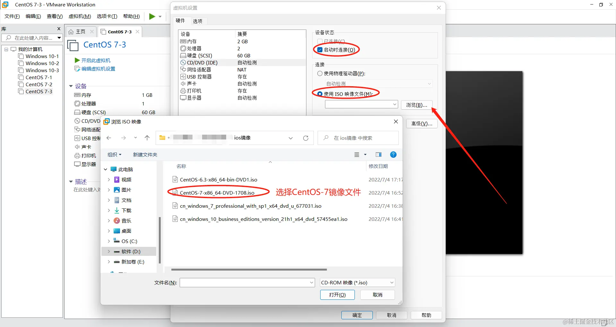Close the CentOS 7-3 tab
Viewport: 616px width, 327px height.
138,31
